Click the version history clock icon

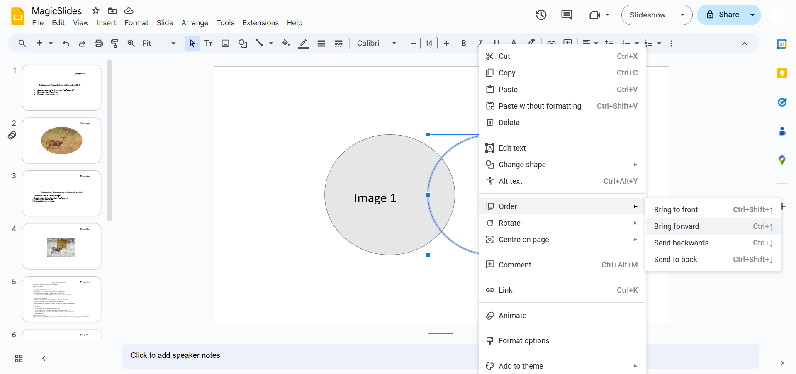541,15
